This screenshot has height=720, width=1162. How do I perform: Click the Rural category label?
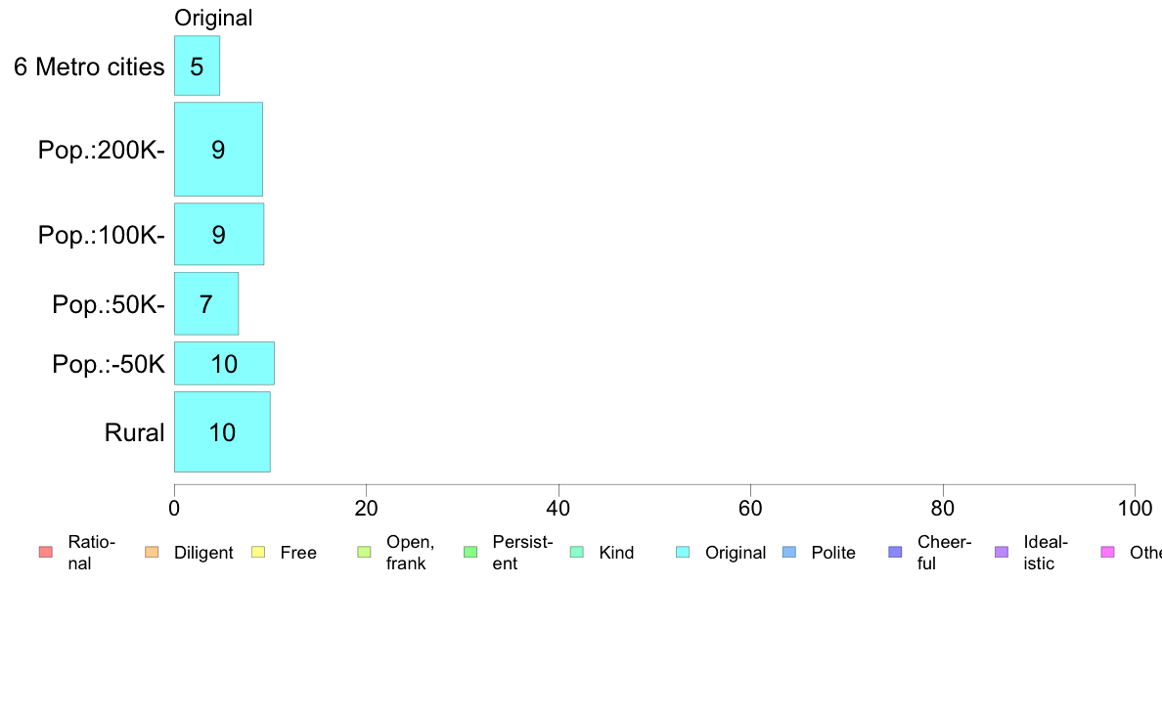point(134,432)
